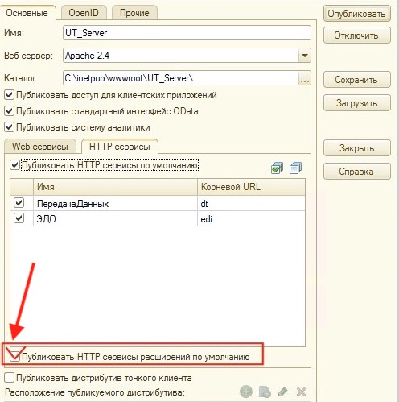The height and width of the screenshot is (402, 399).
Task: Click the Сохранить button
Action: pyautogui.click(x=357, y=80)
